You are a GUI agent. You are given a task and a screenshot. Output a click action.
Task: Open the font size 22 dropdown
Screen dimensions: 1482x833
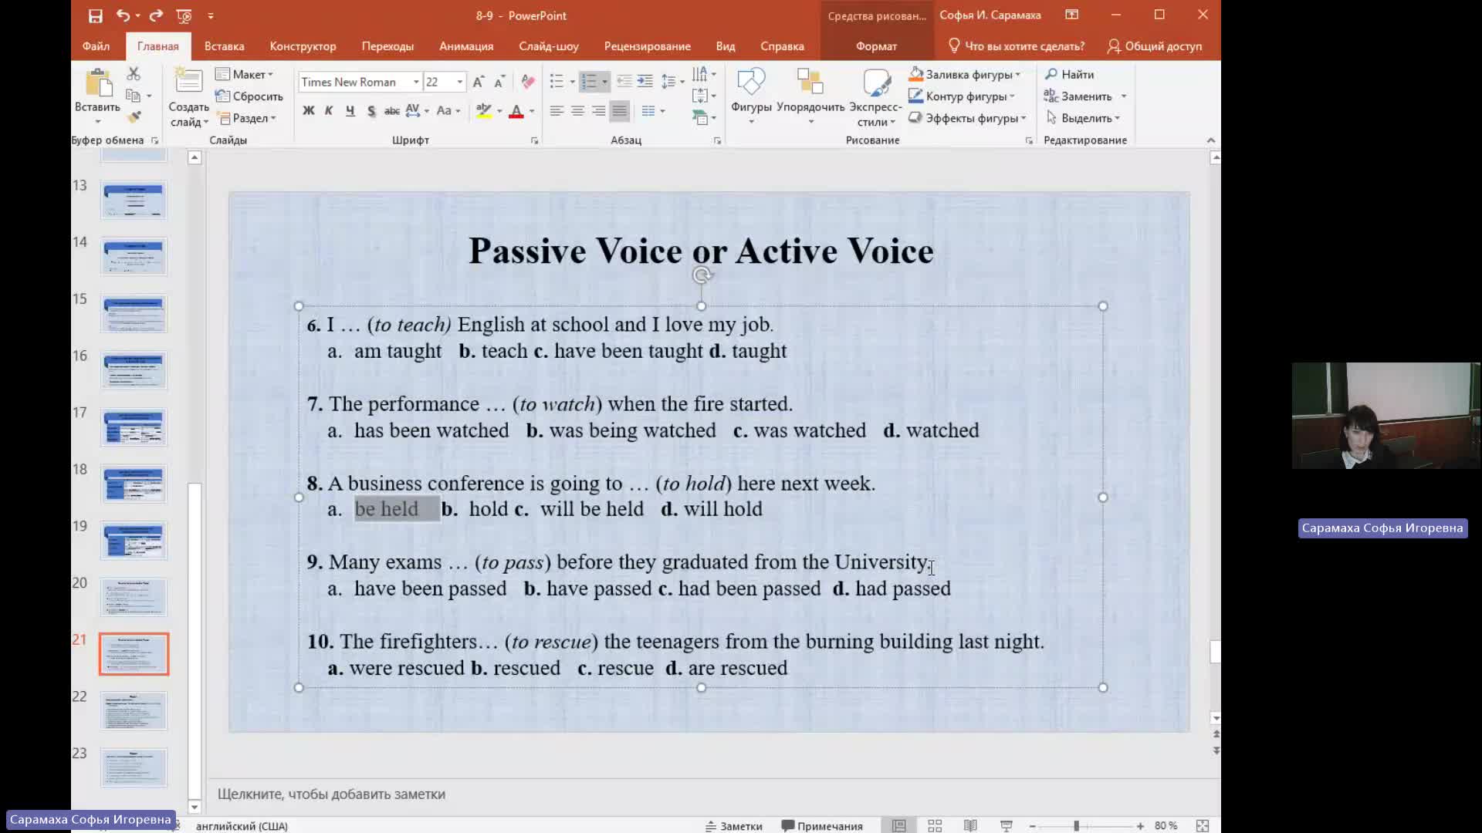pyautogui.click(x=460, y=82)
